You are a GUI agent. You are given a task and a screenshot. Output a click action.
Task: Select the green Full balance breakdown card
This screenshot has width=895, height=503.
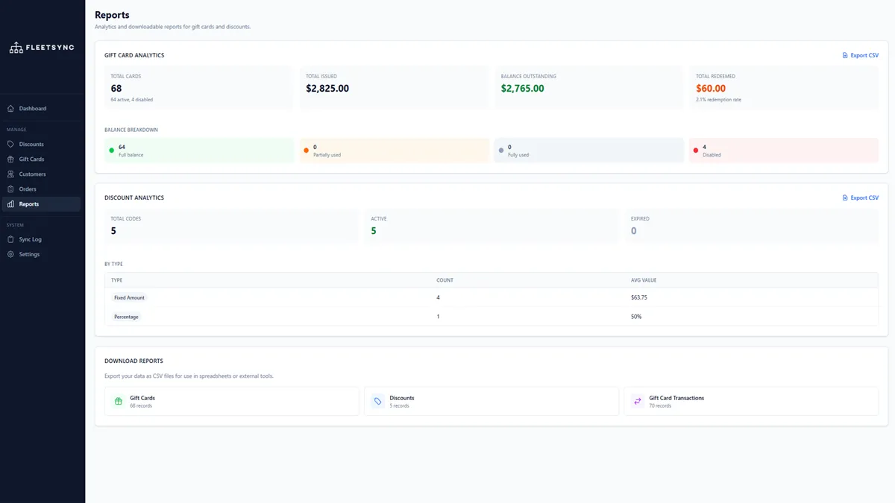[x=199, y=151]
